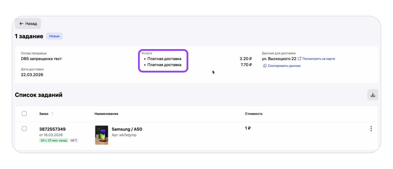Toggle the select-all checkbox in table header
393x169 pixels.
tap(24, 113)
